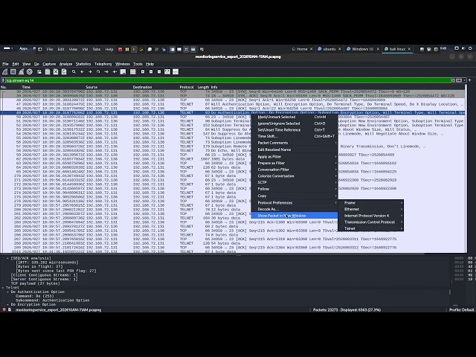This screenshot has width=476, height=357.
Task: Select Time Shift... context menu entry
Action: pos(295,136)
